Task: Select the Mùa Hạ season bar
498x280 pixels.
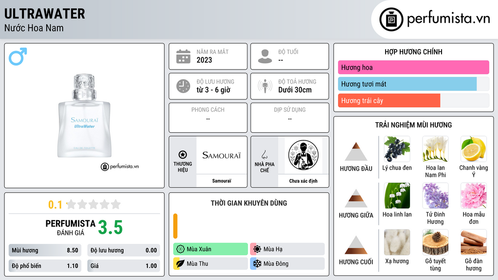Action: (x=287, y=249)
